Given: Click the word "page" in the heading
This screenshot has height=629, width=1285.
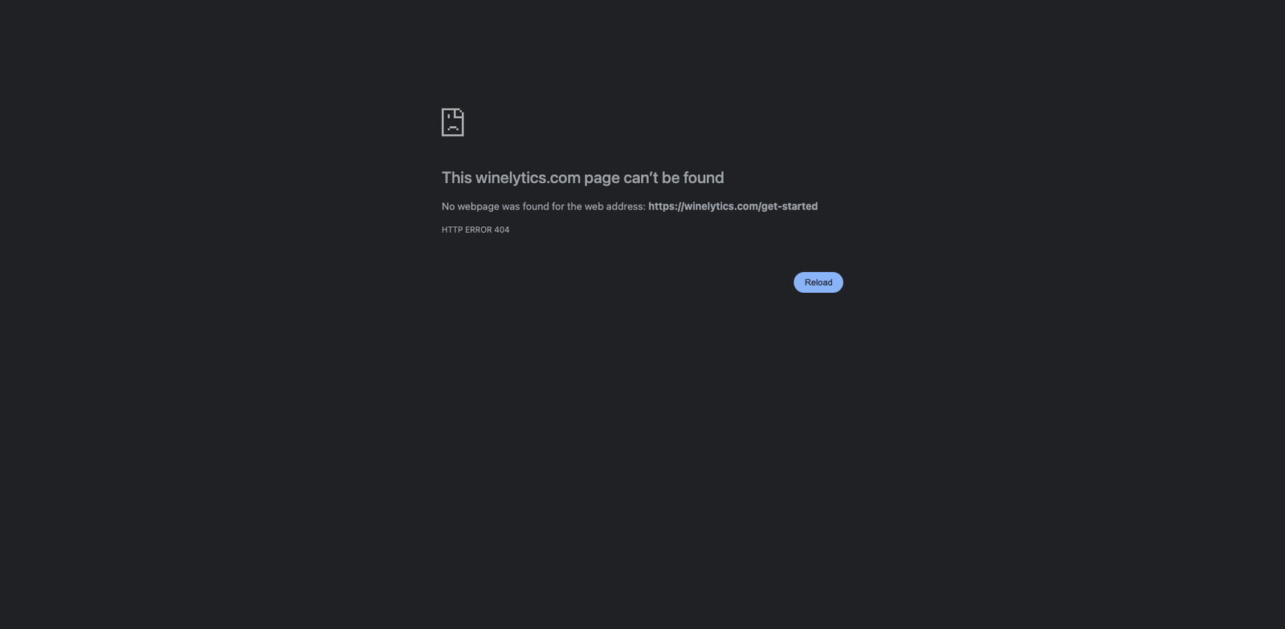Looking at the screenshot, I should point(602,178).
